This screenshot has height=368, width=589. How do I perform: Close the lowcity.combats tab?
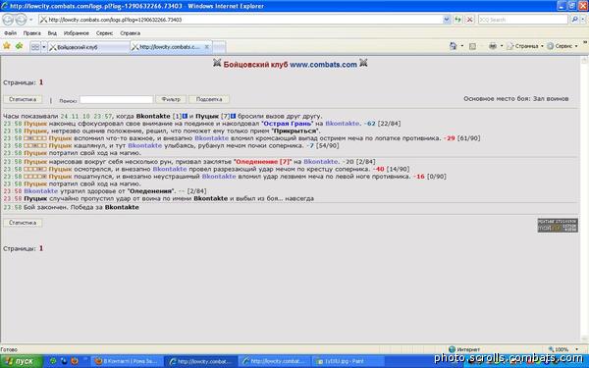point(206,47)
